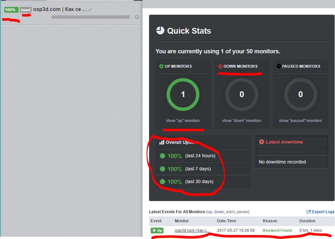335x239 pixels.
Task: Click the "100%" value for last 7 days
Action: pyautogui.click(x=175, y=169)
